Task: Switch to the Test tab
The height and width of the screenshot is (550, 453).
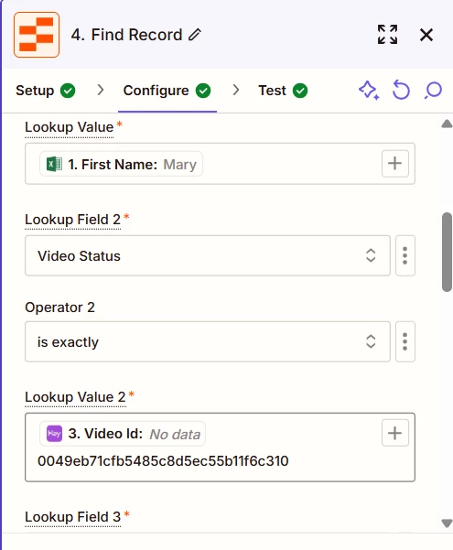Action: [x=283, y=91]
